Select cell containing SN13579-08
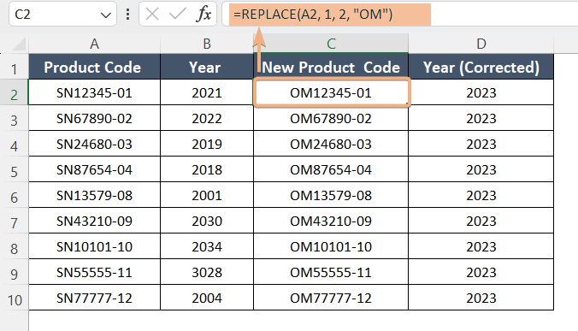 coord(94,195)
